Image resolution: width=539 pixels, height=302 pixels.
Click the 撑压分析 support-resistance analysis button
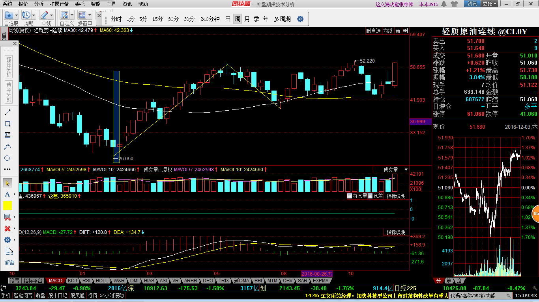pyautogui.click(x=9, y=67)
